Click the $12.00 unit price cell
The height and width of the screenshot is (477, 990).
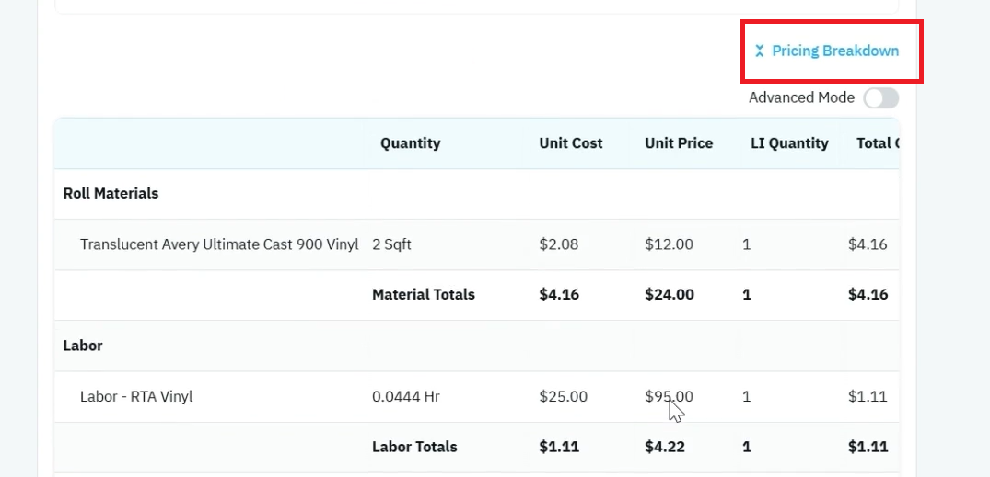[669, 244]
